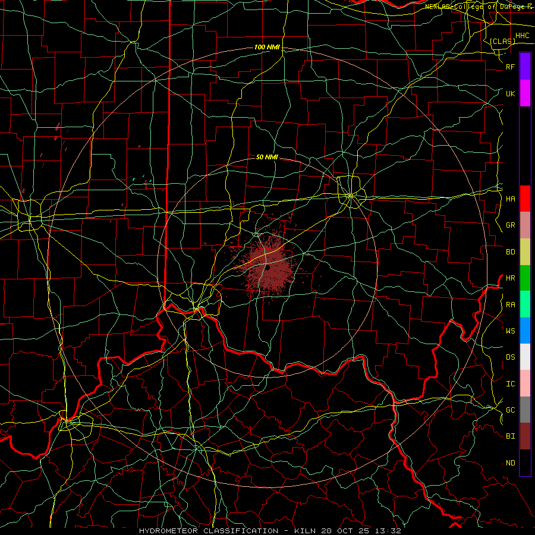Click the WS blue legend swatch
The height and width of the screenshot is (535, 535).
[525, 331]
